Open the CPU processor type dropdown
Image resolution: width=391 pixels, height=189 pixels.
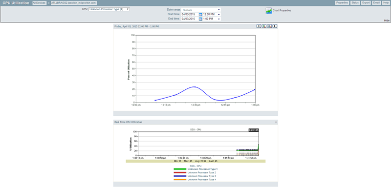pyautogui.click(x=109, y=9)
